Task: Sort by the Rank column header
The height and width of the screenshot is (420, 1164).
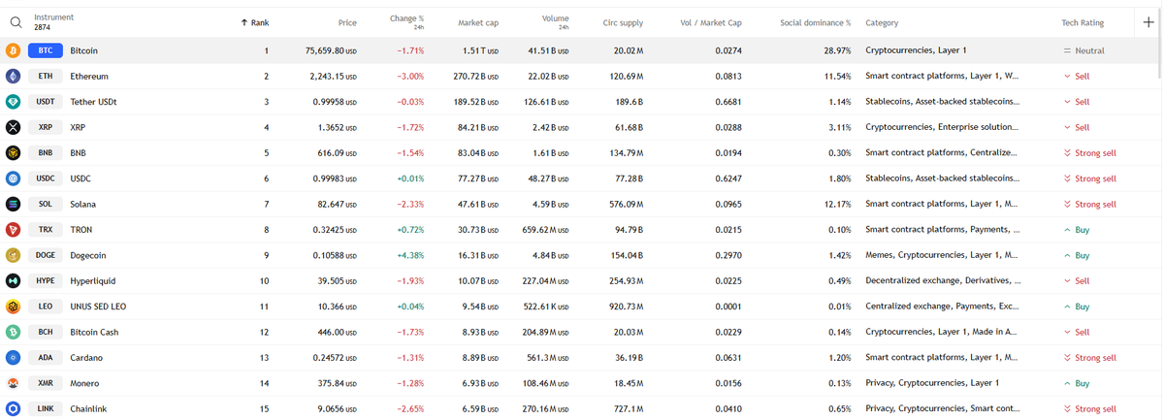Action: coord(255,22)
